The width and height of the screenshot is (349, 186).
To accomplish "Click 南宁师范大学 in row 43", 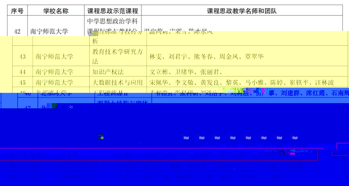I will 54,57.
